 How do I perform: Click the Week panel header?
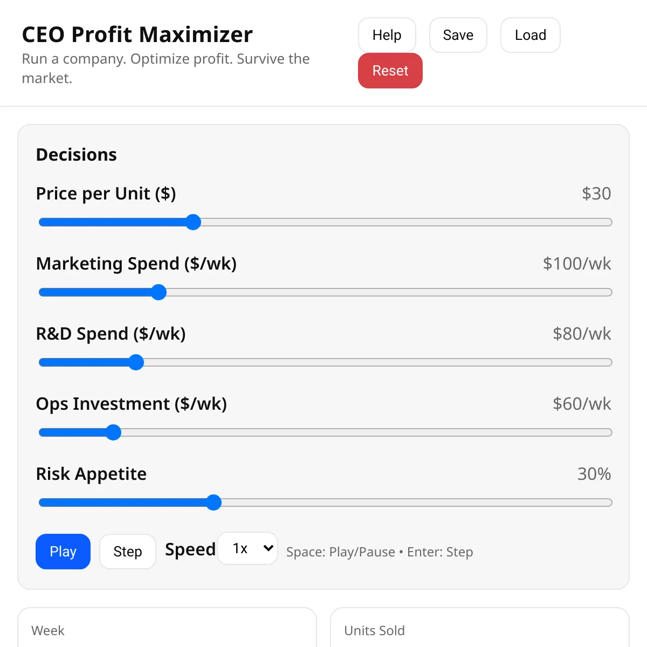(x=47, y=630)
